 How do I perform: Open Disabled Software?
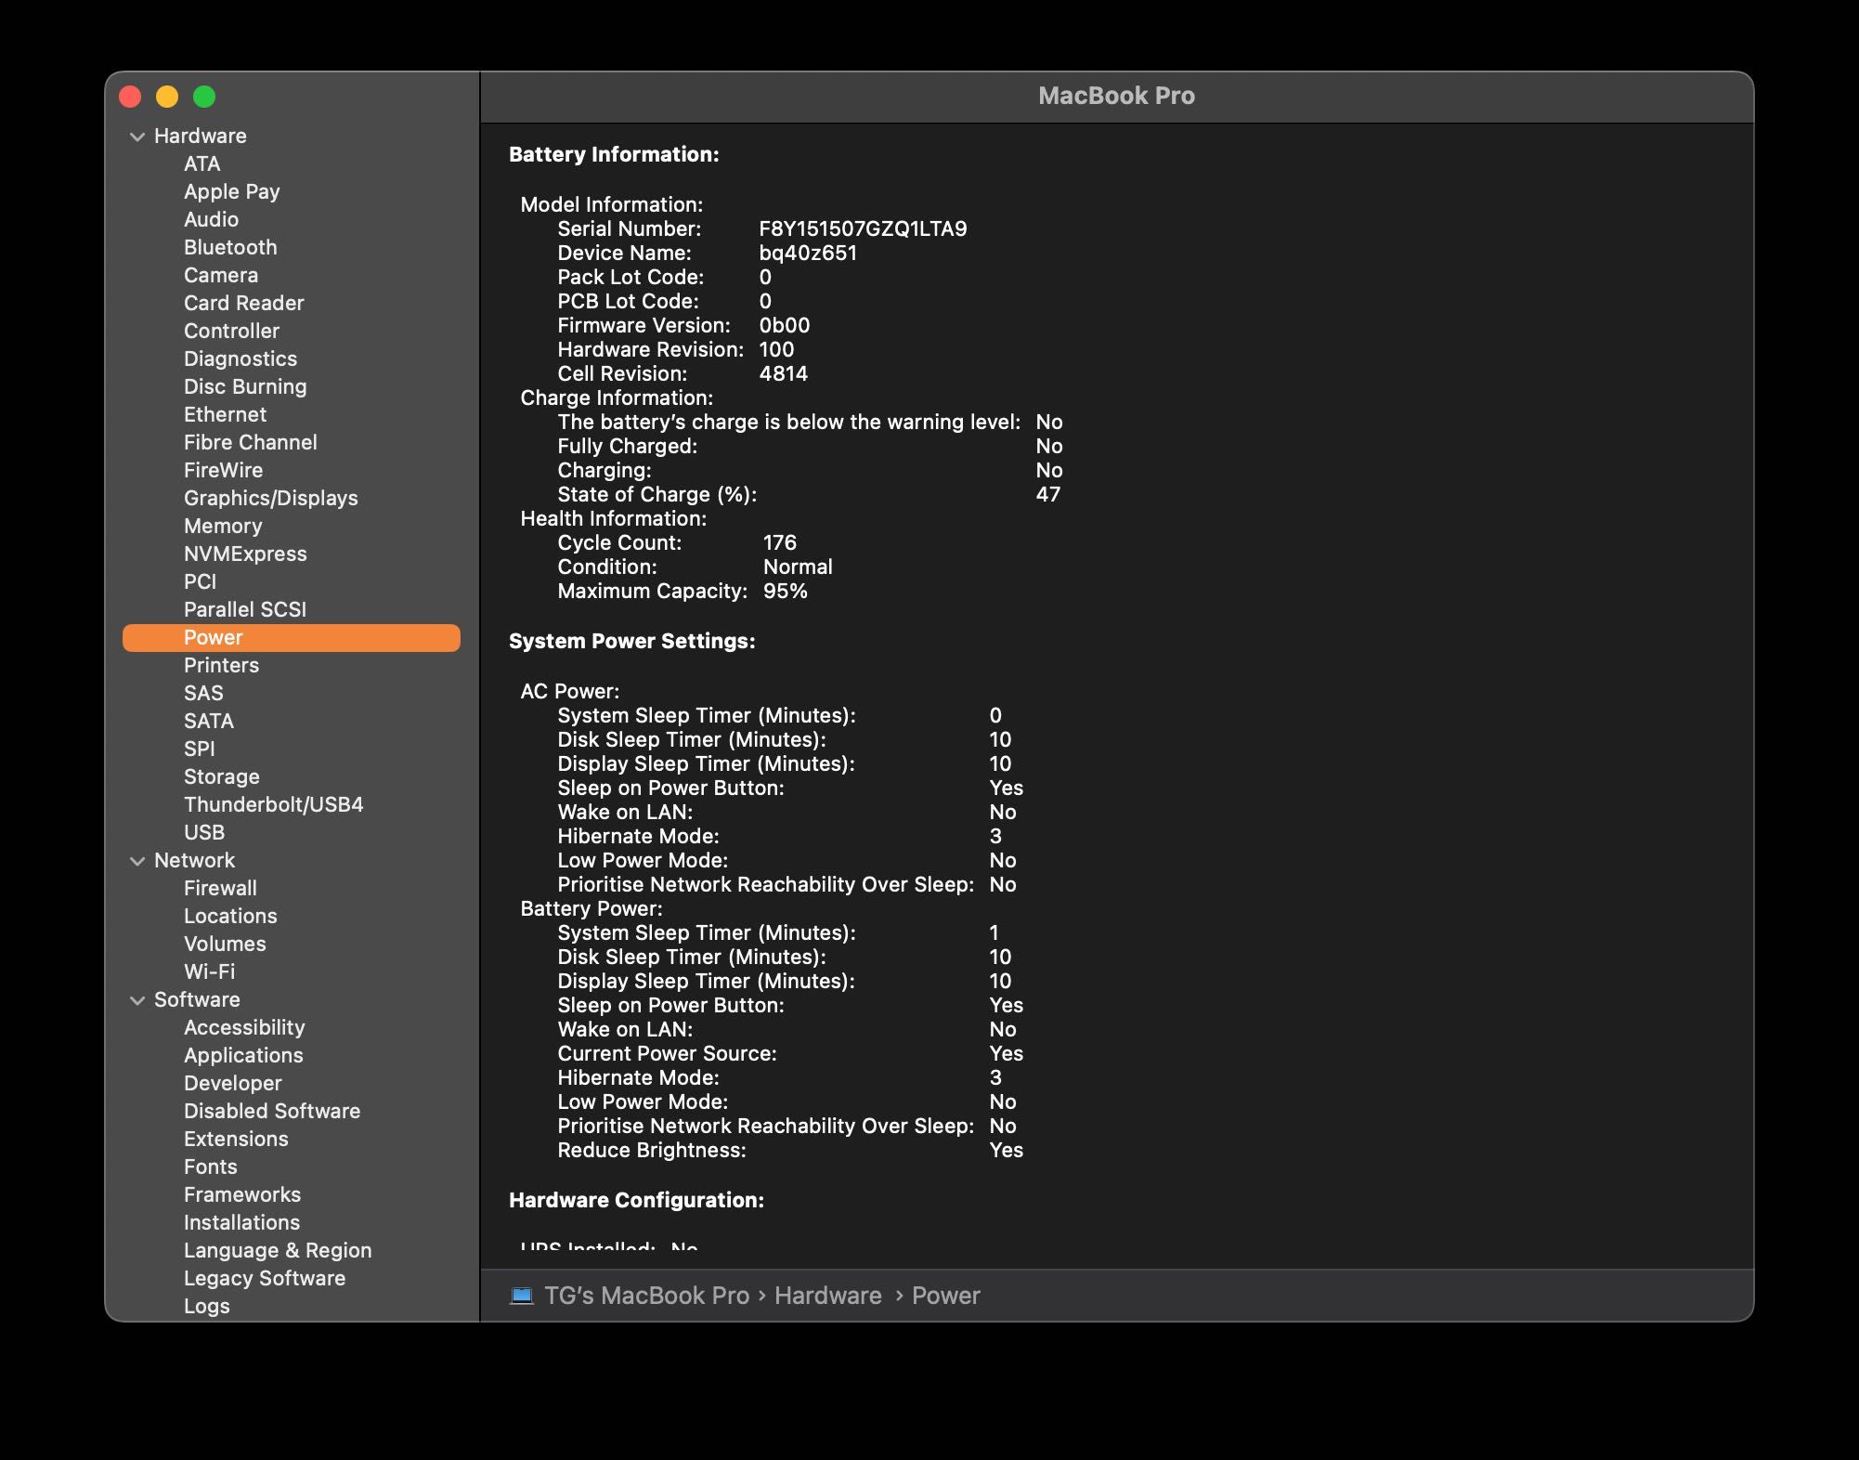tap(272, 1111)
